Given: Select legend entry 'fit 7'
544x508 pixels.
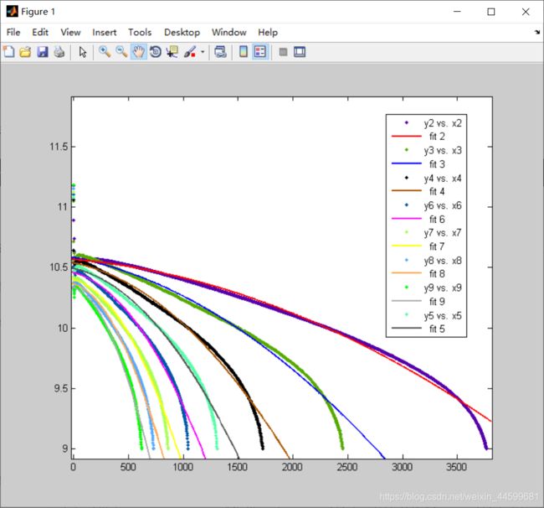Looking at the screenshot, I should coord(437,246).
